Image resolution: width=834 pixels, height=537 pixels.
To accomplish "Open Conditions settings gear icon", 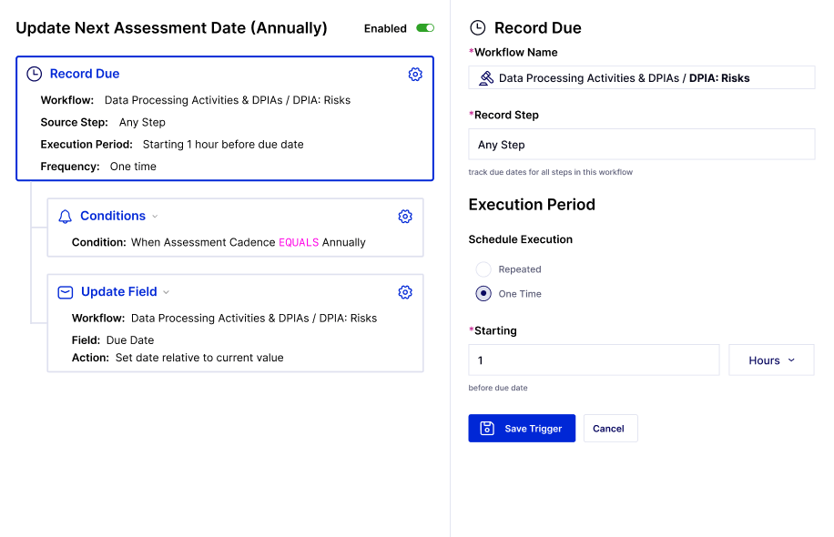I will click(405, 217).
